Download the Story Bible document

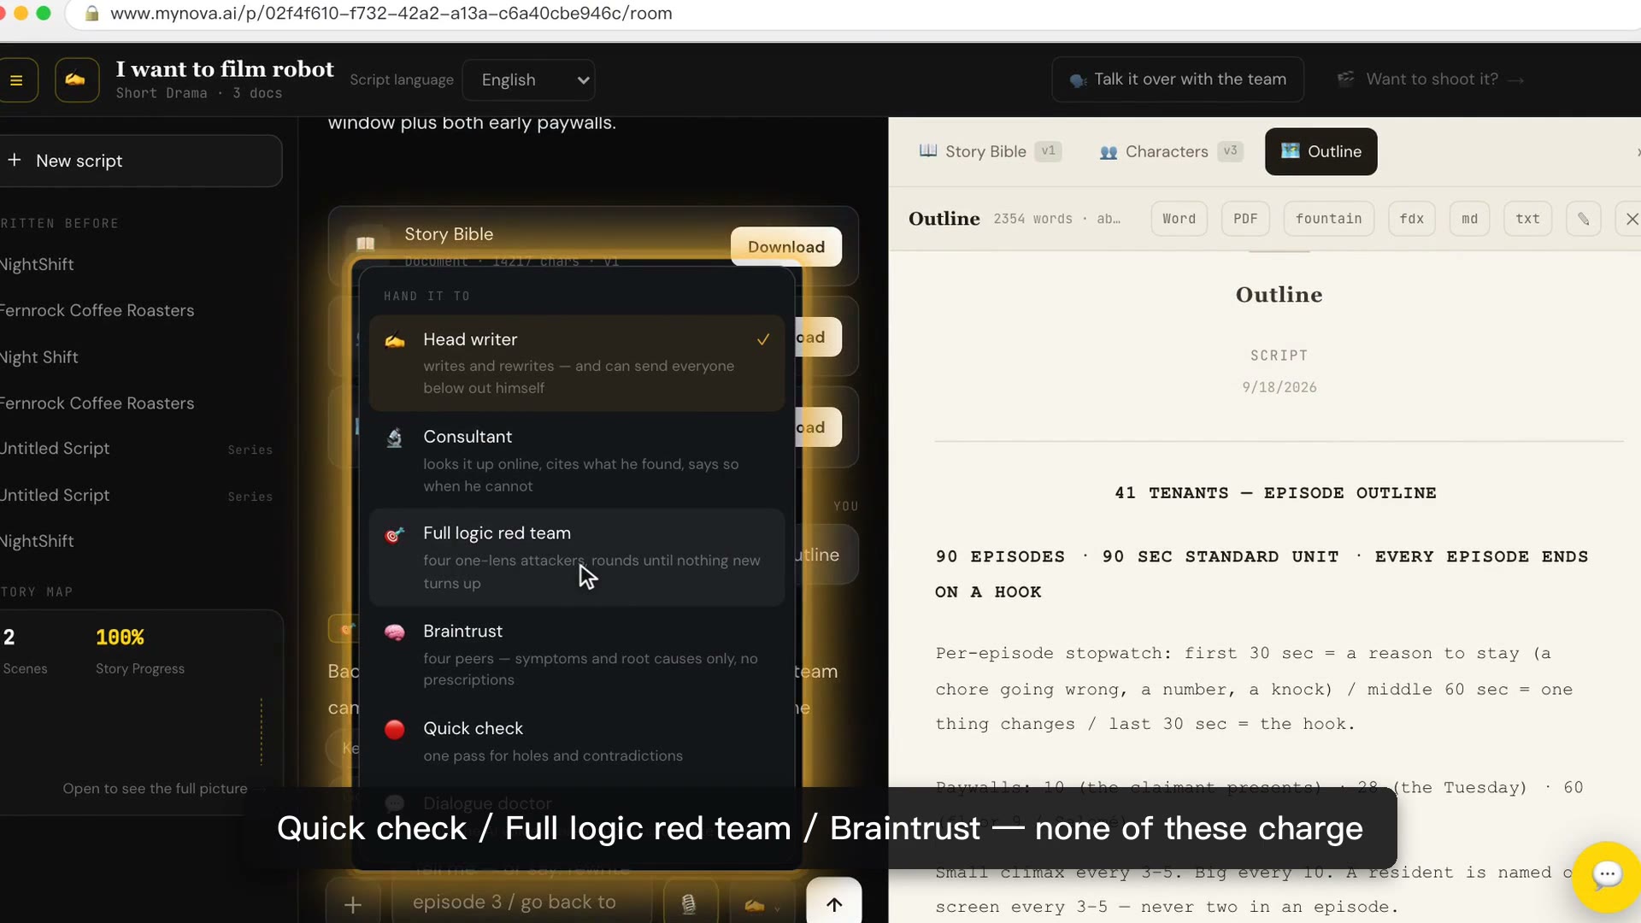(x=785, y=247)
